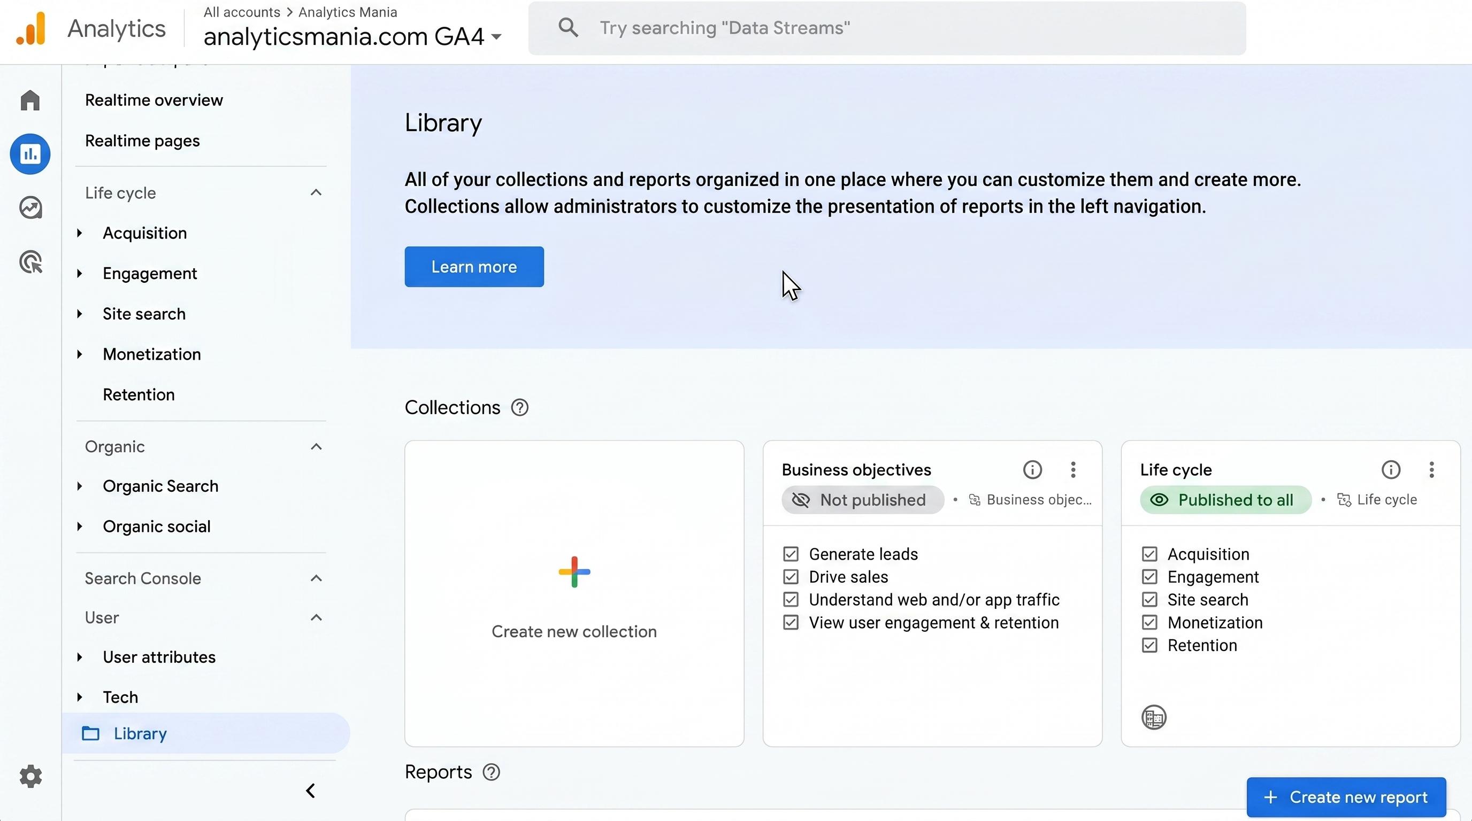Click Create new report button
The width and height of the screenshot is (1472, 821).
[x=1346, y=797]
